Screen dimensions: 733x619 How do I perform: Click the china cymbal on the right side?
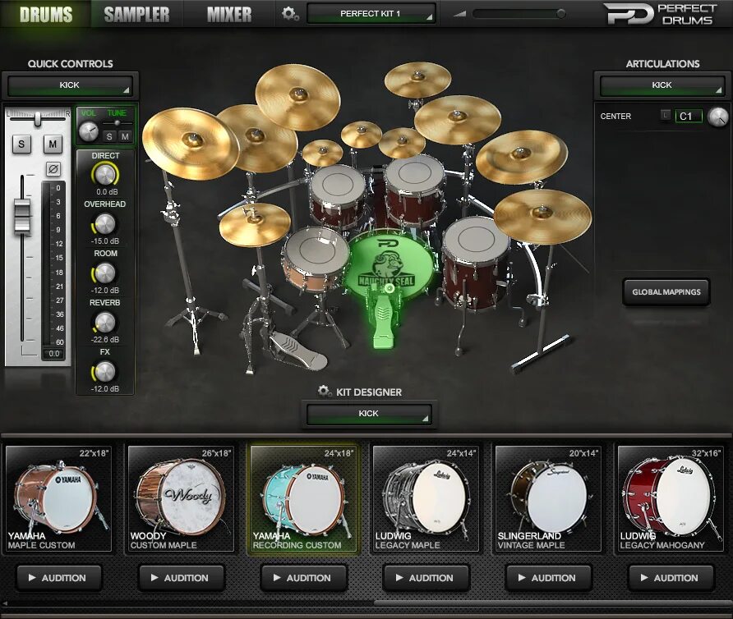click(x=521, y=157)
